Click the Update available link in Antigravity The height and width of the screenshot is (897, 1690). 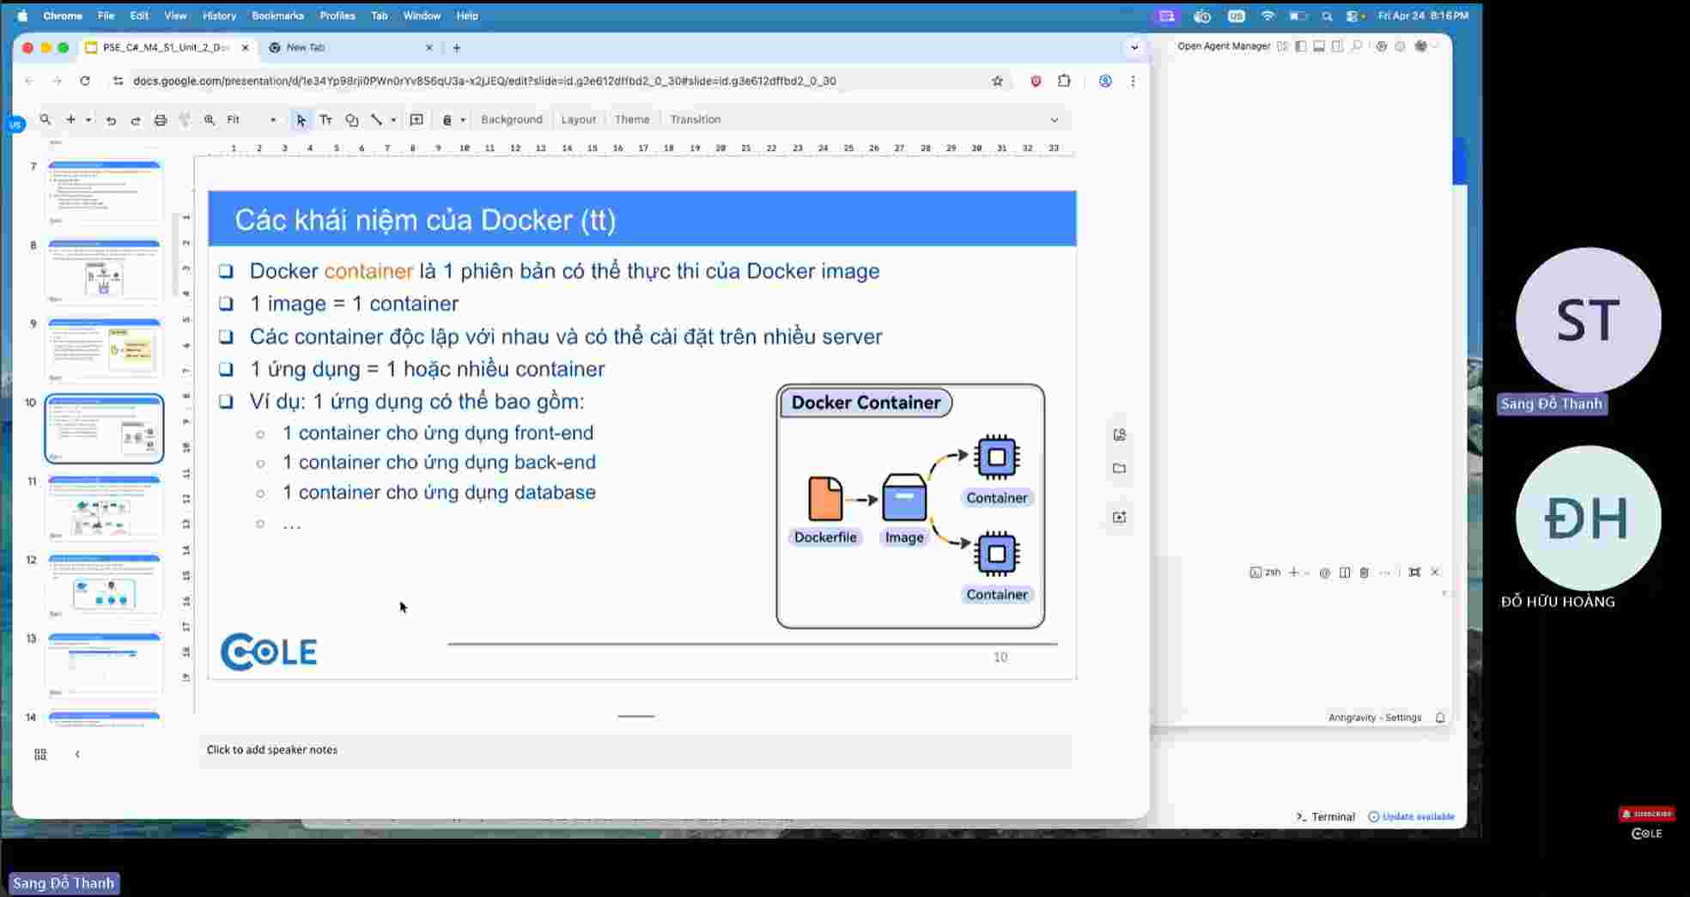point(1411,817)
